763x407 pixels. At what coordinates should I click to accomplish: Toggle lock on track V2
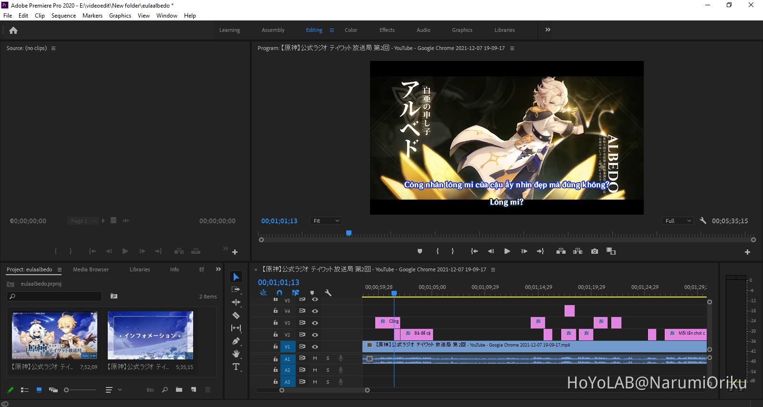point(276,335)
